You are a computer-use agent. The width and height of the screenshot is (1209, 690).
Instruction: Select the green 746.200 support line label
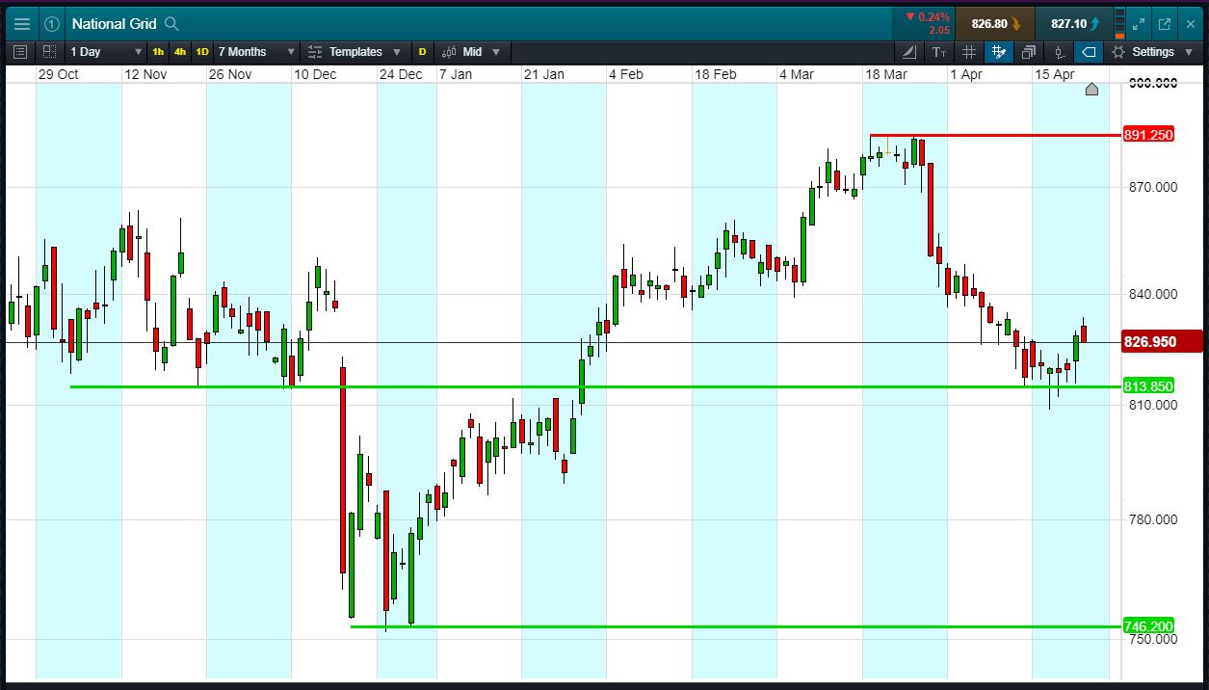pyautogui.click(x=1148, y=626)
